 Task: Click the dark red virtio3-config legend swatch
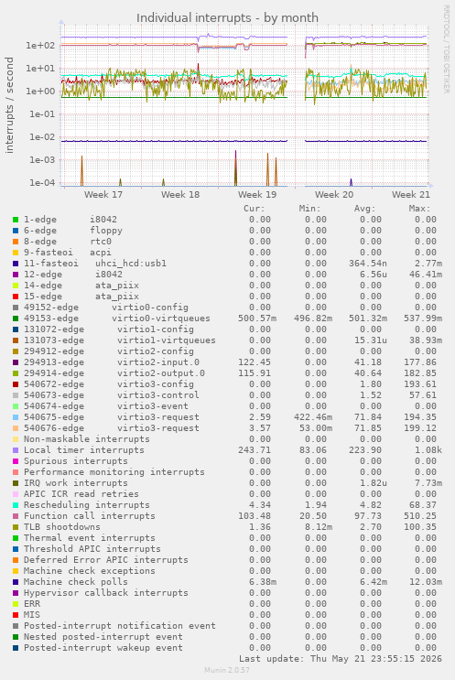pyautogui.click(x=16, y=384)
